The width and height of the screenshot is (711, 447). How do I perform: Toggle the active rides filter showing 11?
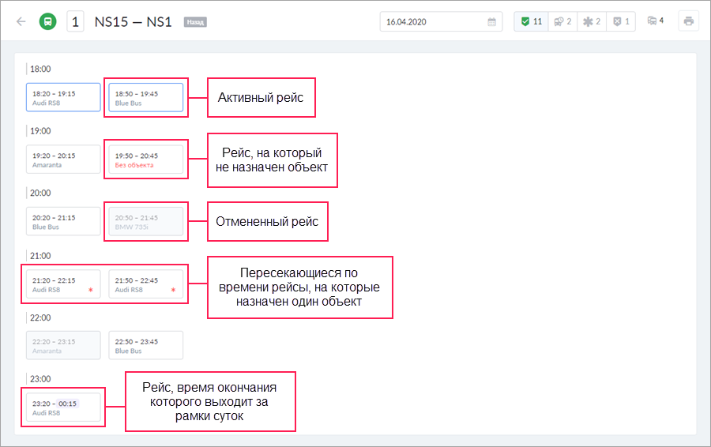click(x=532, y=21)
